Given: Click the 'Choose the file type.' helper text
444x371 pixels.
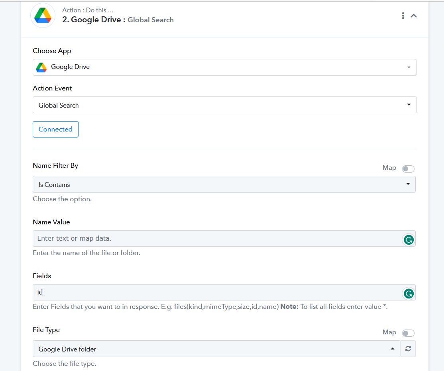Looking at the screenshot, I should coord(65,363).
